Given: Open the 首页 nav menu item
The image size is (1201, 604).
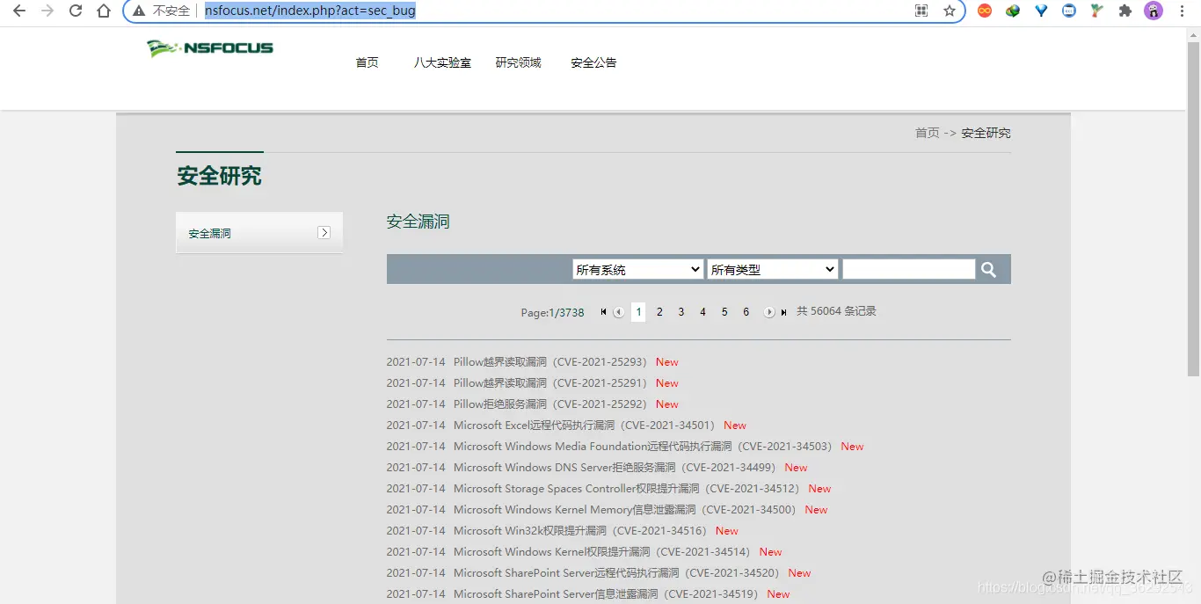Looking at the screenshot, I should 368,62.
